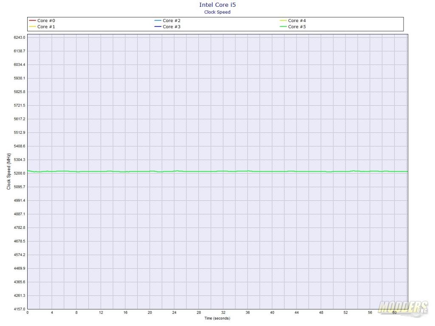Click the 40 tick on the time axis
The image size is (435, 326).
point(272,312)
